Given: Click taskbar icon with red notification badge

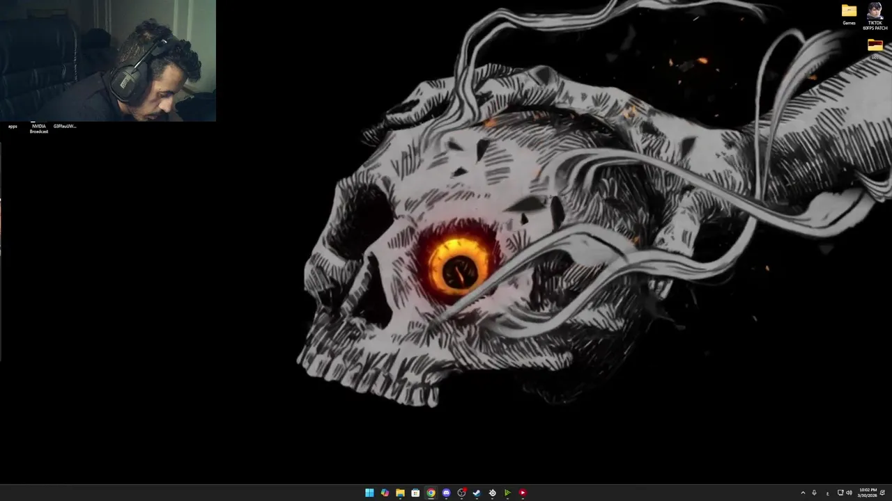Looking at the screenshot, I should [461, 493].
